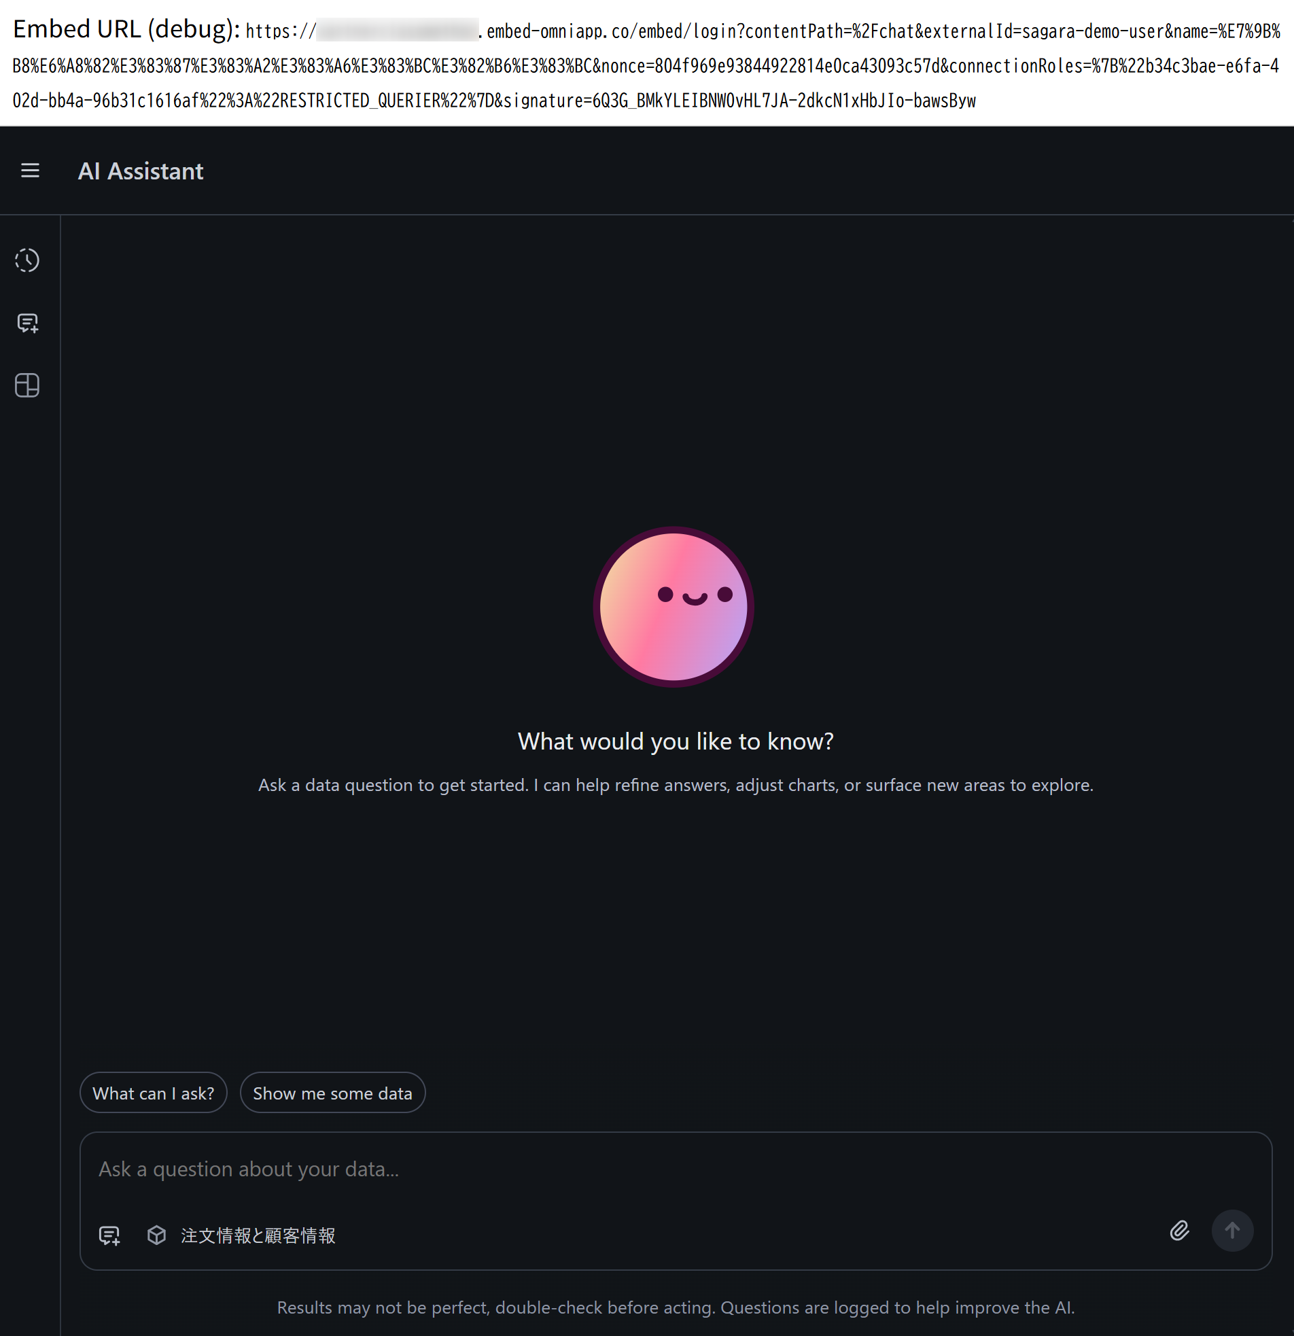Start a new chat from the sidebar
Viewport: 1294px width, 1336px height.
pos(27,323)
